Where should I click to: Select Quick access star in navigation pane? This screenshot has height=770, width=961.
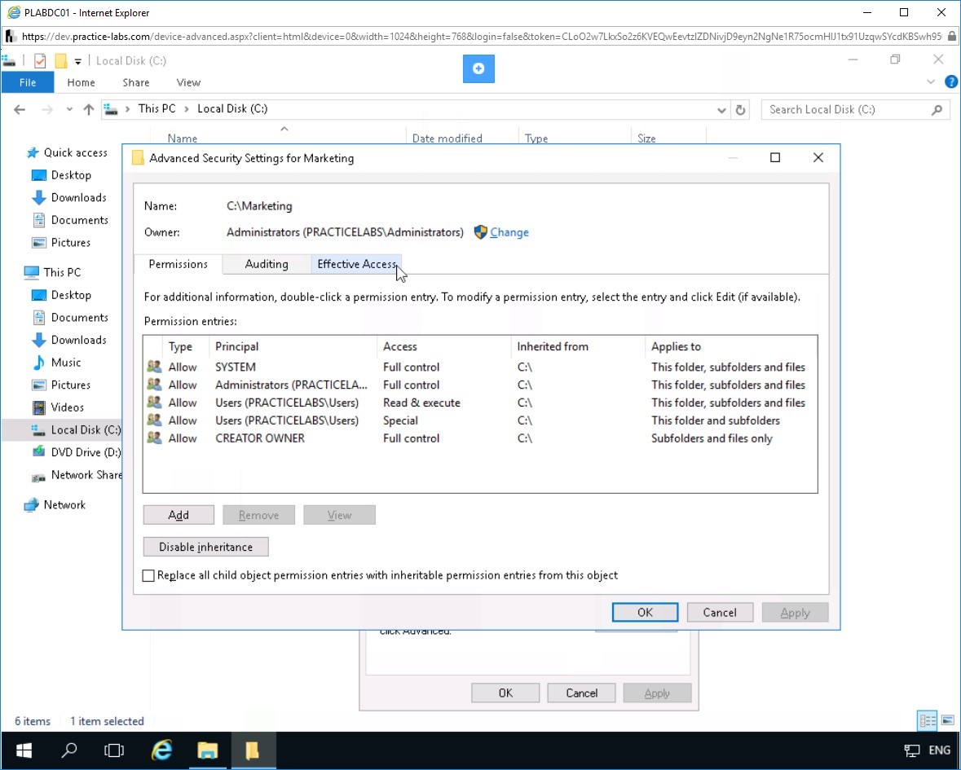[x=33, y=152]
